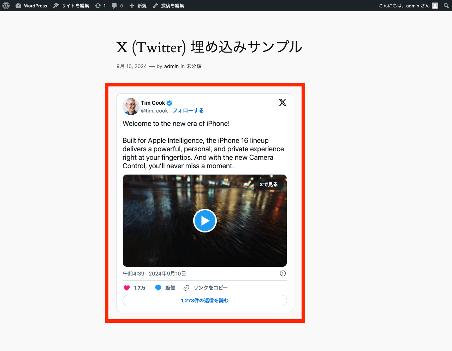Click the pink heart like icon
Viewport: 452px width, 351px height.
pos(127,288)
